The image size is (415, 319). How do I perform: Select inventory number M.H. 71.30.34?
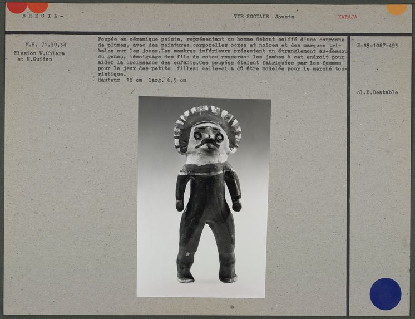[x=46, y=45]
